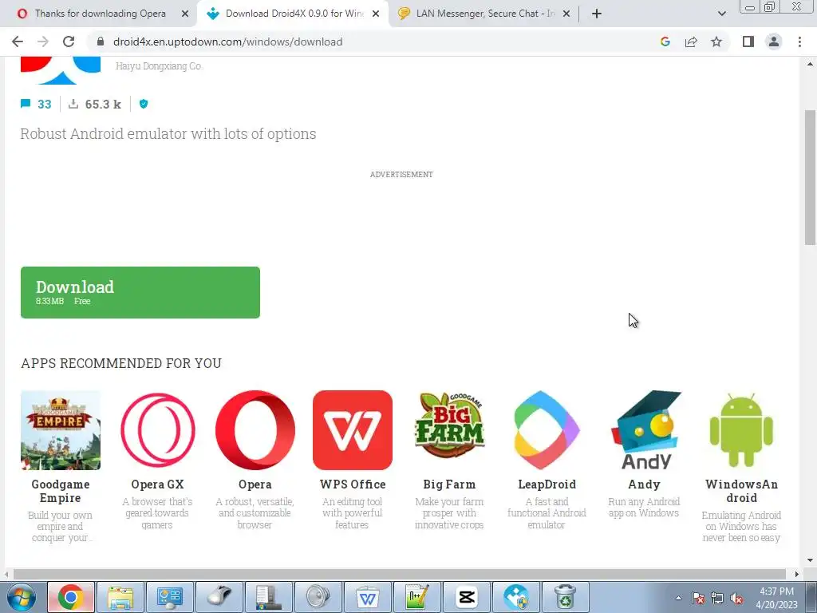Click the verified shield badge
817x613 pixels.
[x=144, y=104]
